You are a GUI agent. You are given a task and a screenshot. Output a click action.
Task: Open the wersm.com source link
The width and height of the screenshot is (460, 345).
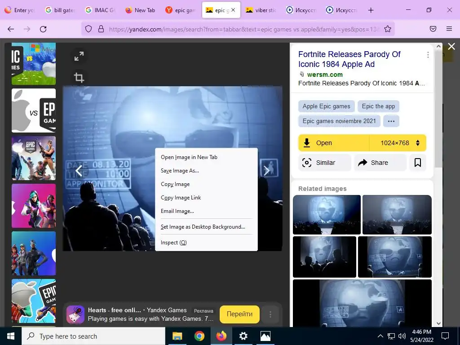[325, 75]
